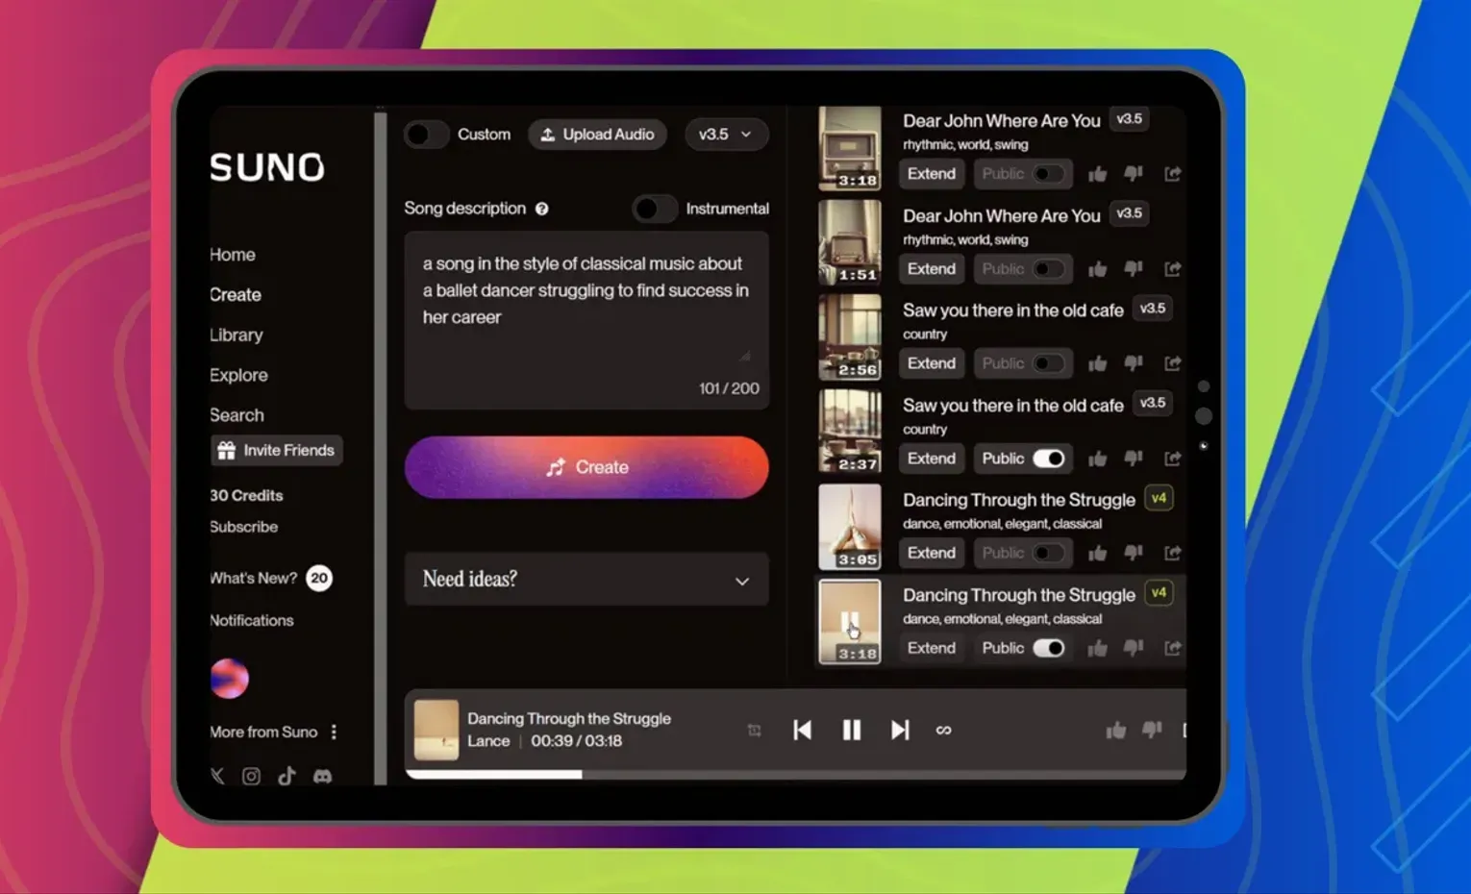The image size is (1471, 894).
Task: Share the old cafe song lasting 2:37
Action: point(1172,459)
